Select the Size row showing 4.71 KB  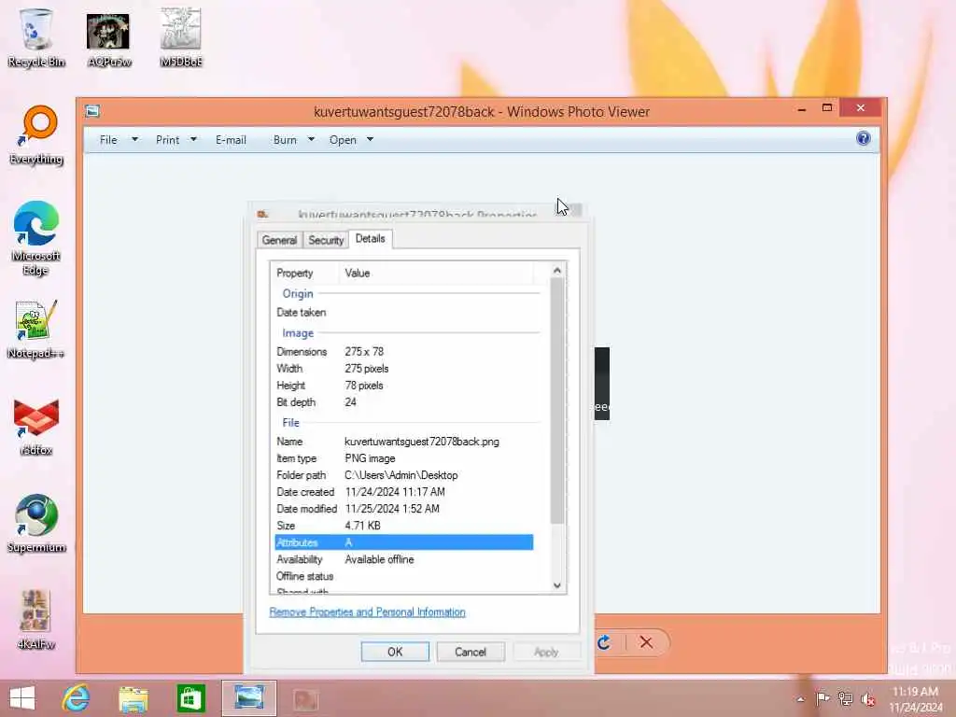[403, 526]
